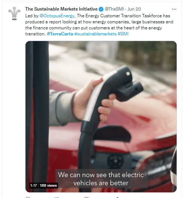Open the Jun 20 timestamp link
This screenshot has height=198, width=186.
(x=134, y=9)
